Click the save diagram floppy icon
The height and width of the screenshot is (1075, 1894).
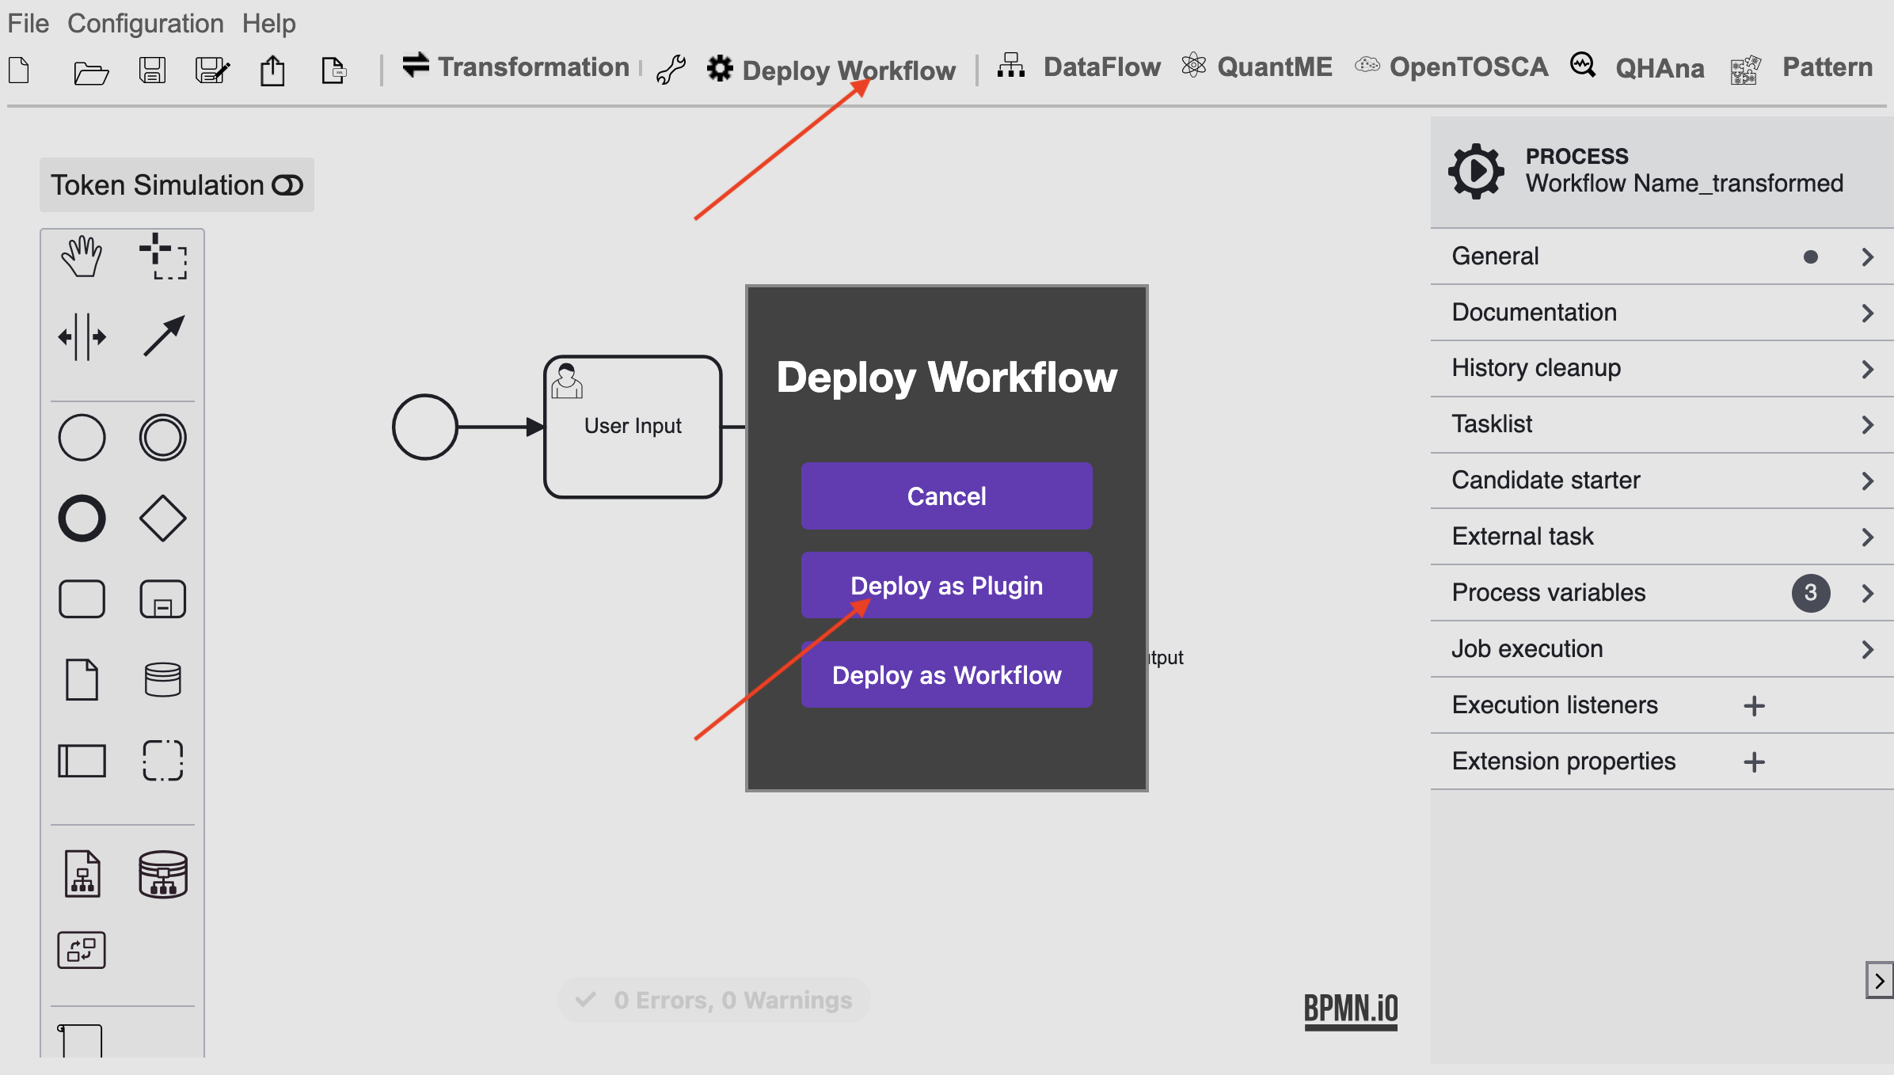(152, 70)
